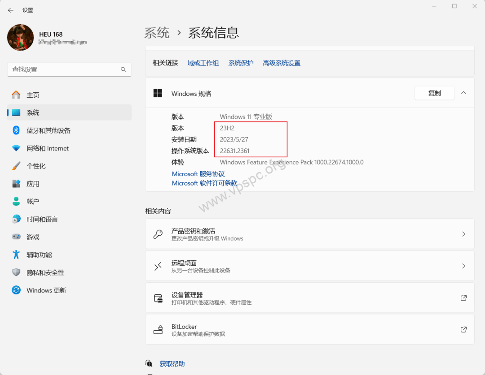Viewport: 485px width, 375px height.
Task: Click the 系统 breadcrumb in the header
Action: click(x=157, y=33)
